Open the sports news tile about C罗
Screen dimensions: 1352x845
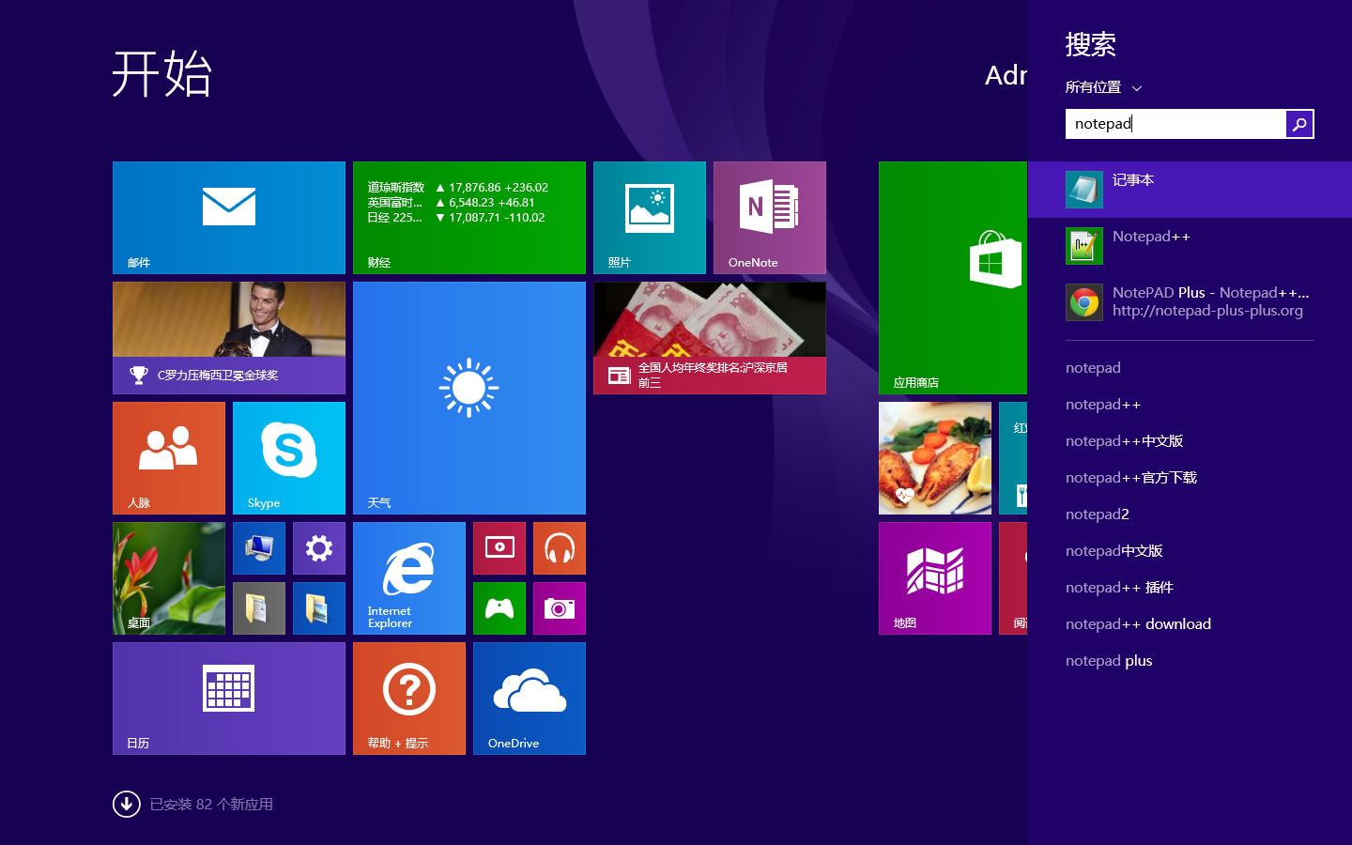229,338
